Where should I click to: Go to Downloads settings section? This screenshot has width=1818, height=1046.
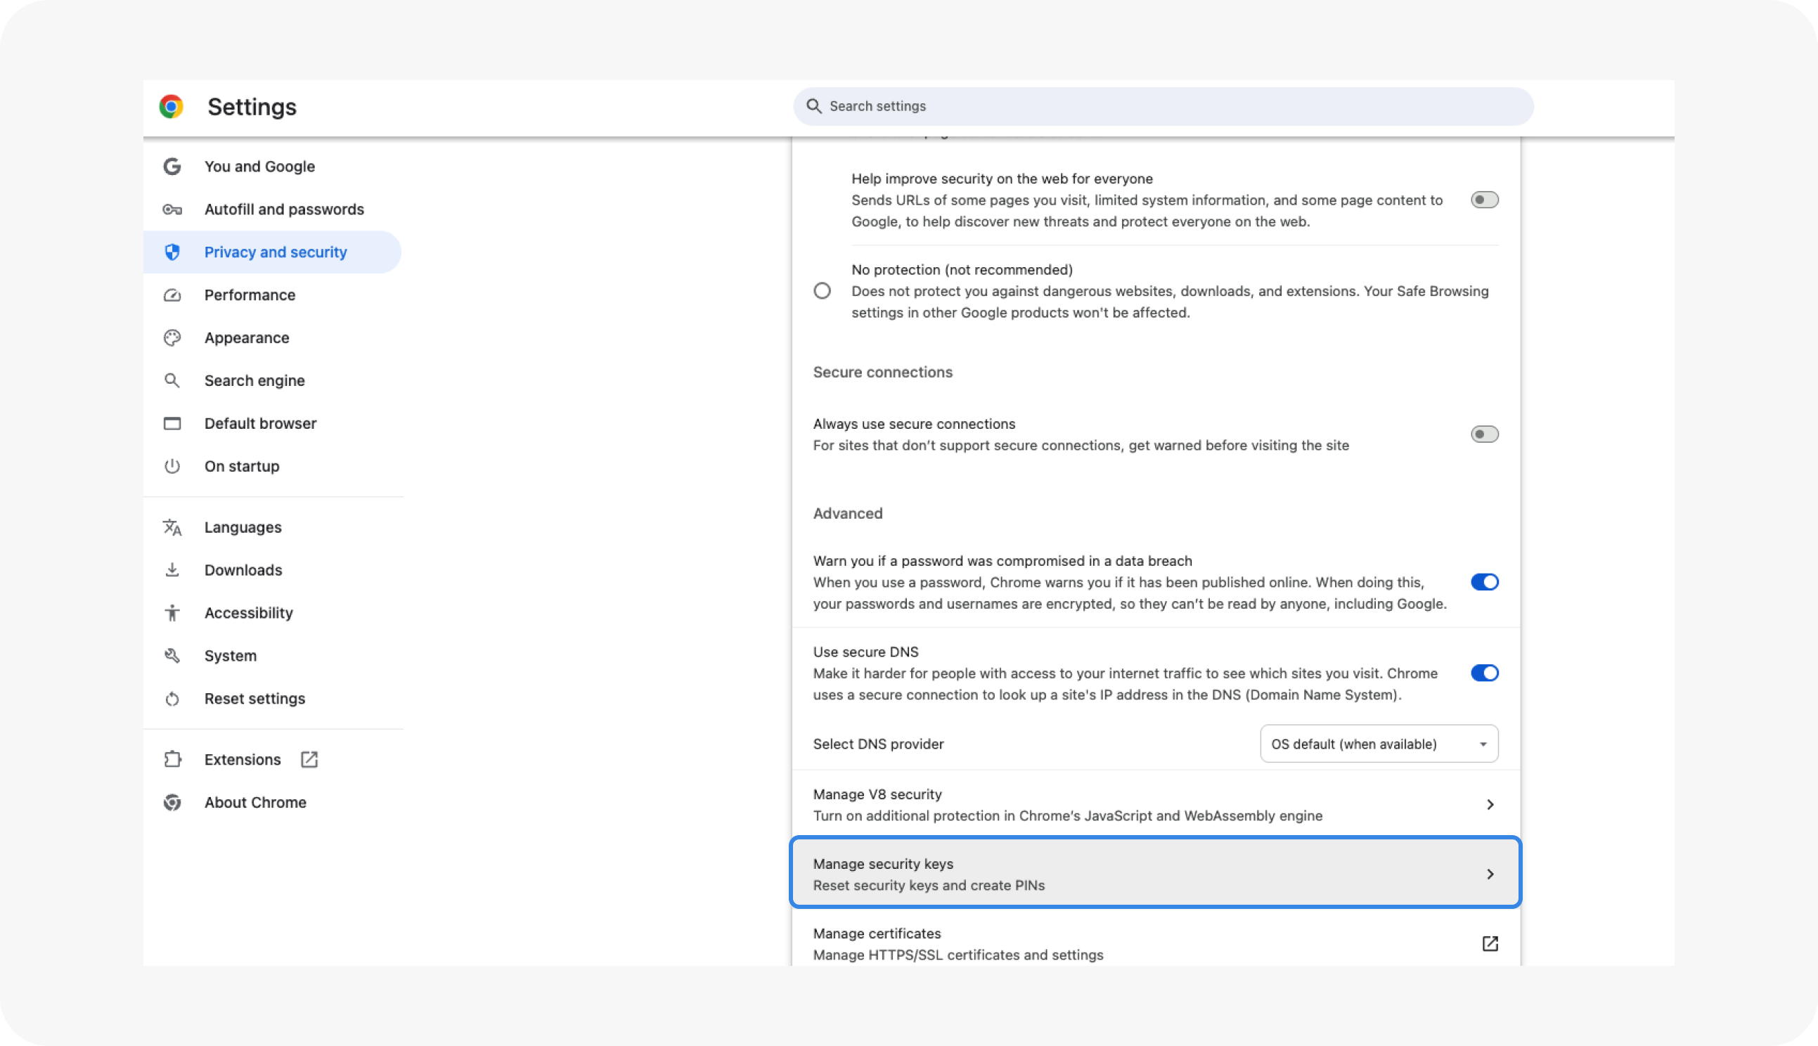pos(243,569)
